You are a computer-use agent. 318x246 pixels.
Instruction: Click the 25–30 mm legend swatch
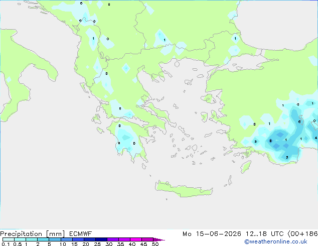[101, 239]
